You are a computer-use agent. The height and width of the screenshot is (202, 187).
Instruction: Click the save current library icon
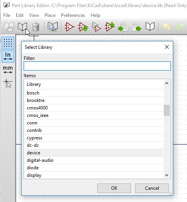9,27
